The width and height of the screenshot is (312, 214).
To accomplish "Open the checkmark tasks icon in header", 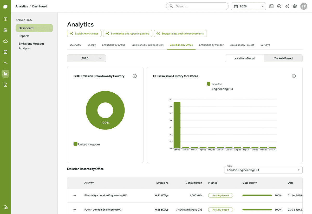I will coord(279,6).
